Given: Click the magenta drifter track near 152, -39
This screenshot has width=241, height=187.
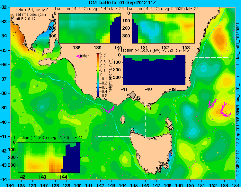Looking at the screenshot, I should (212, 104).
